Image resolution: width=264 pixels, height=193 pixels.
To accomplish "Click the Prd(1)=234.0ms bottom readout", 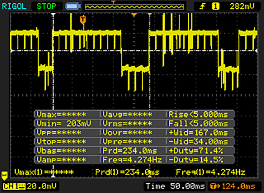I will (127, 172).
